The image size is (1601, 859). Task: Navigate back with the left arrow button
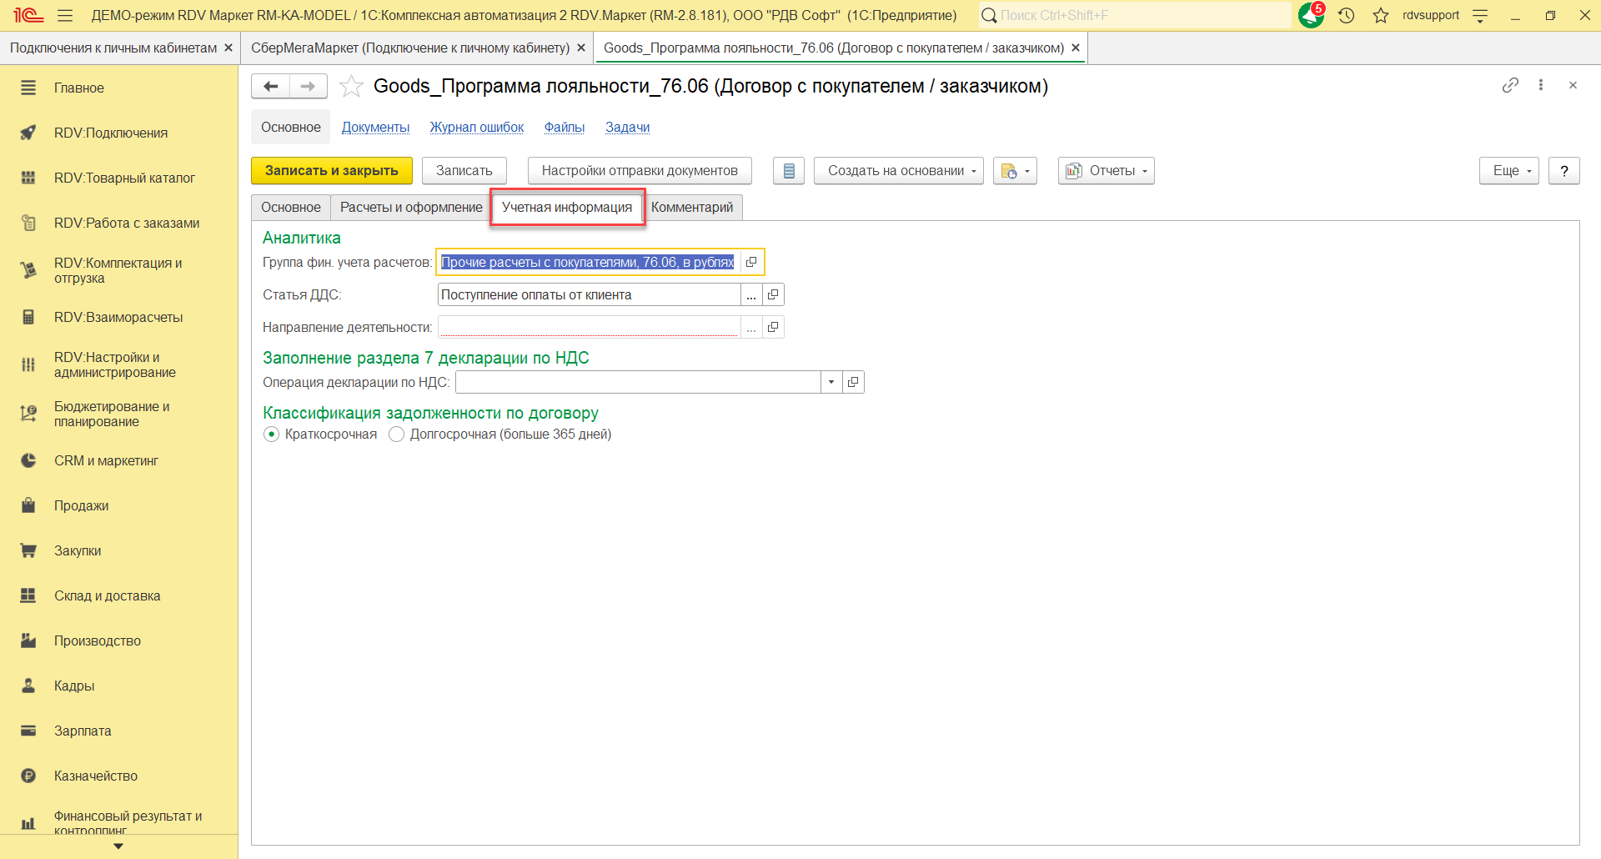coord(270,87)
